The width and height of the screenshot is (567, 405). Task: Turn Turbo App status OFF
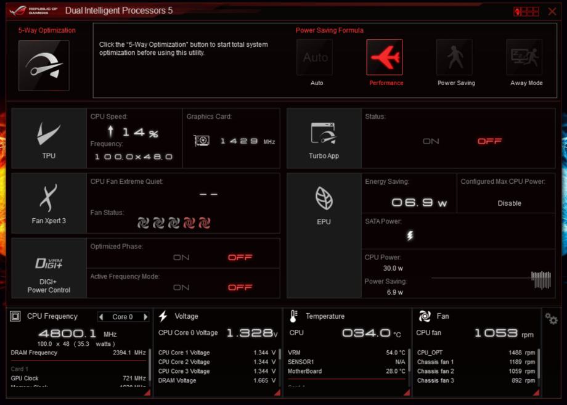489,141
